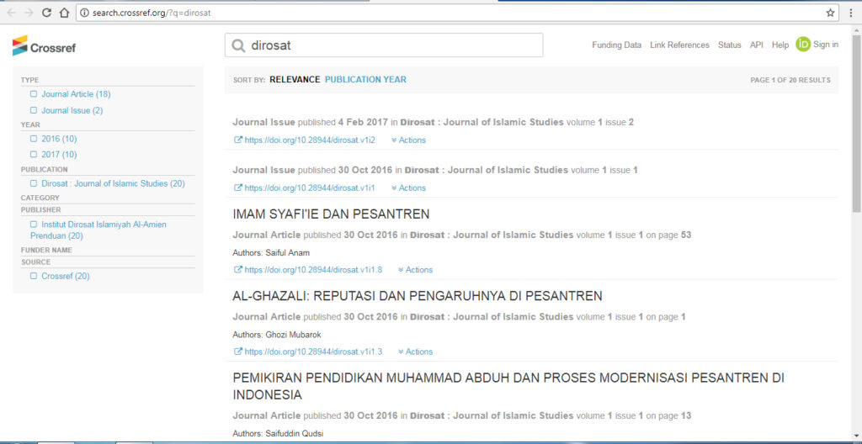Viewport: 862px width, 444px height.
Task: Open the Help link
Action: (x=780, y=45)
